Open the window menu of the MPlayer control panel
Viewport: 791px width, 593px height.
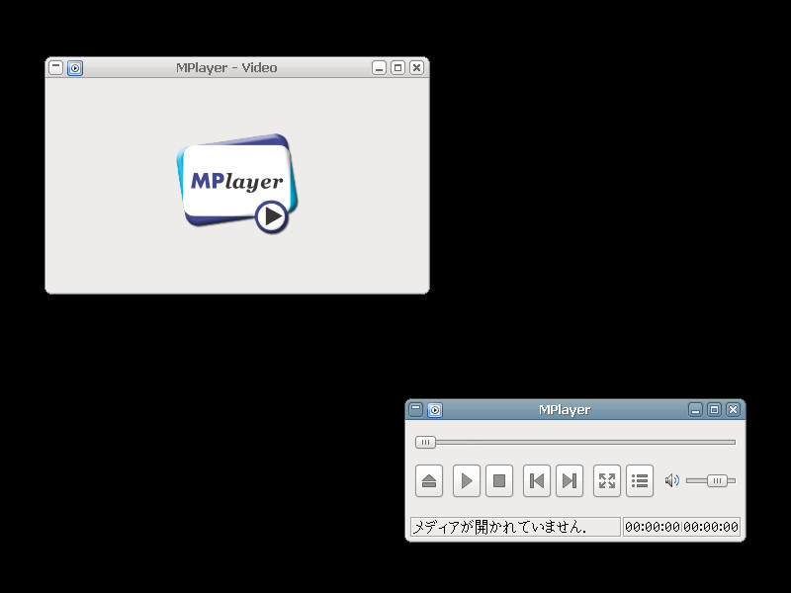pos(416,409)
